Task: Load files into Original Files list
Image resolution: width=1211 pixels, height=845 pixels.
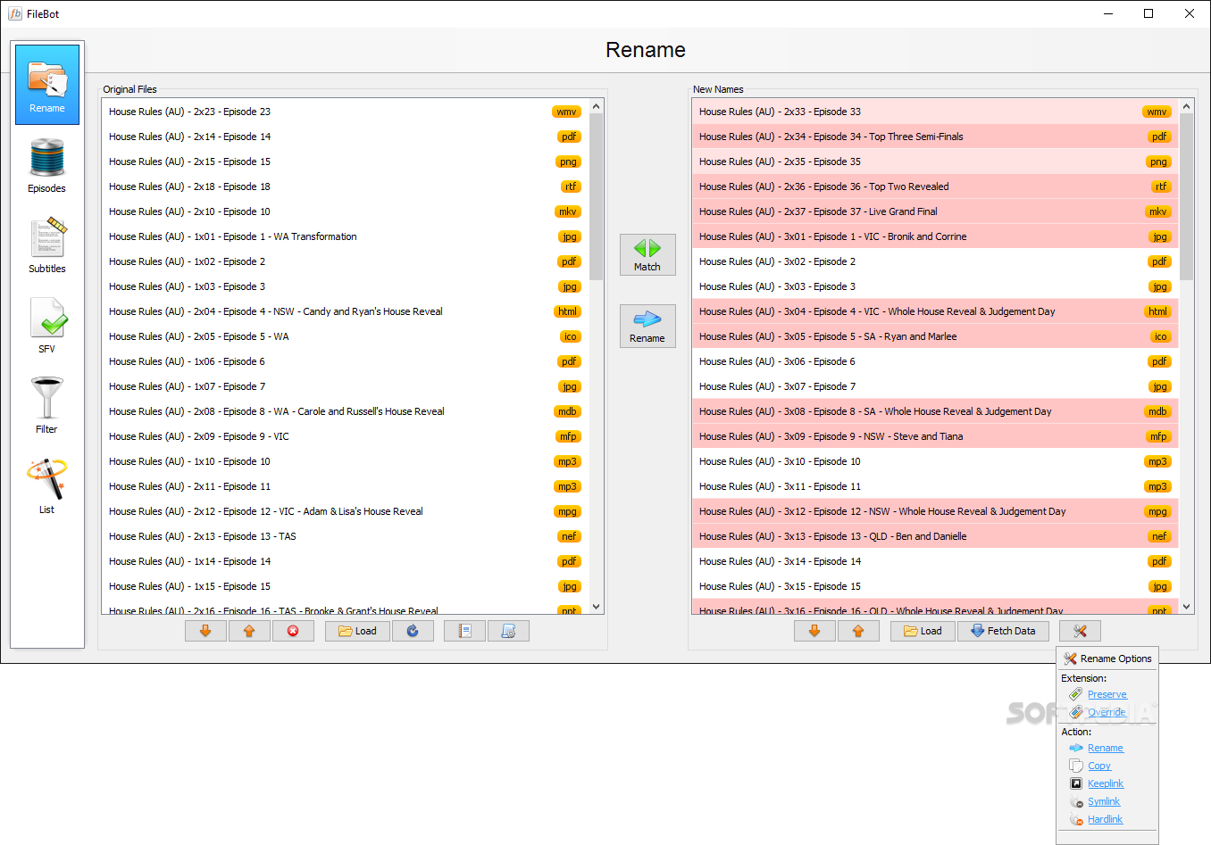Action: click(357, 631)
